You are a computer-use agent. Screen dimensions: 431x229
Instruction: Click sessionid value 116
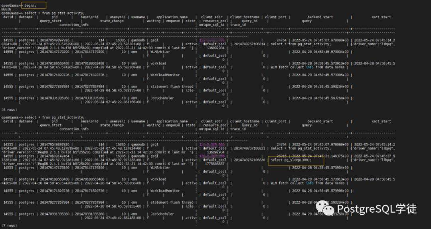coord(101,156)
